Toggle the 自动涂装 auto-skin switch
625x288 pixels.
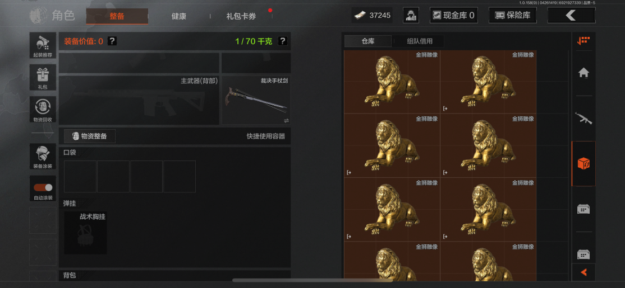point(43,187)
